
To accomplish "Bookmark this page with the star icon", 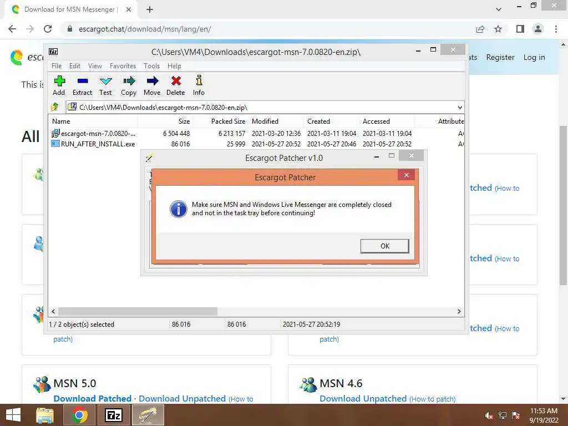I will pos(499,29).
